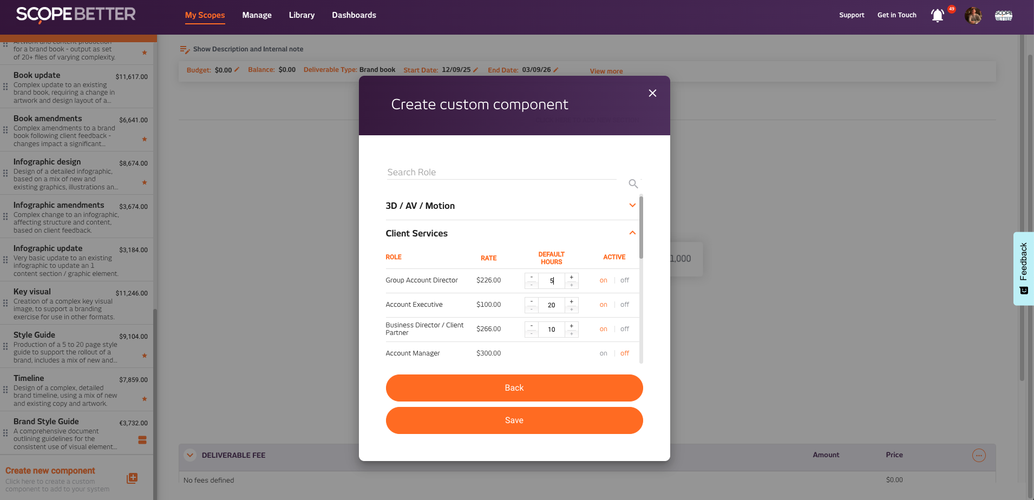Click the Show Description note icon
1034x500 pixels.
coord(185,49)
